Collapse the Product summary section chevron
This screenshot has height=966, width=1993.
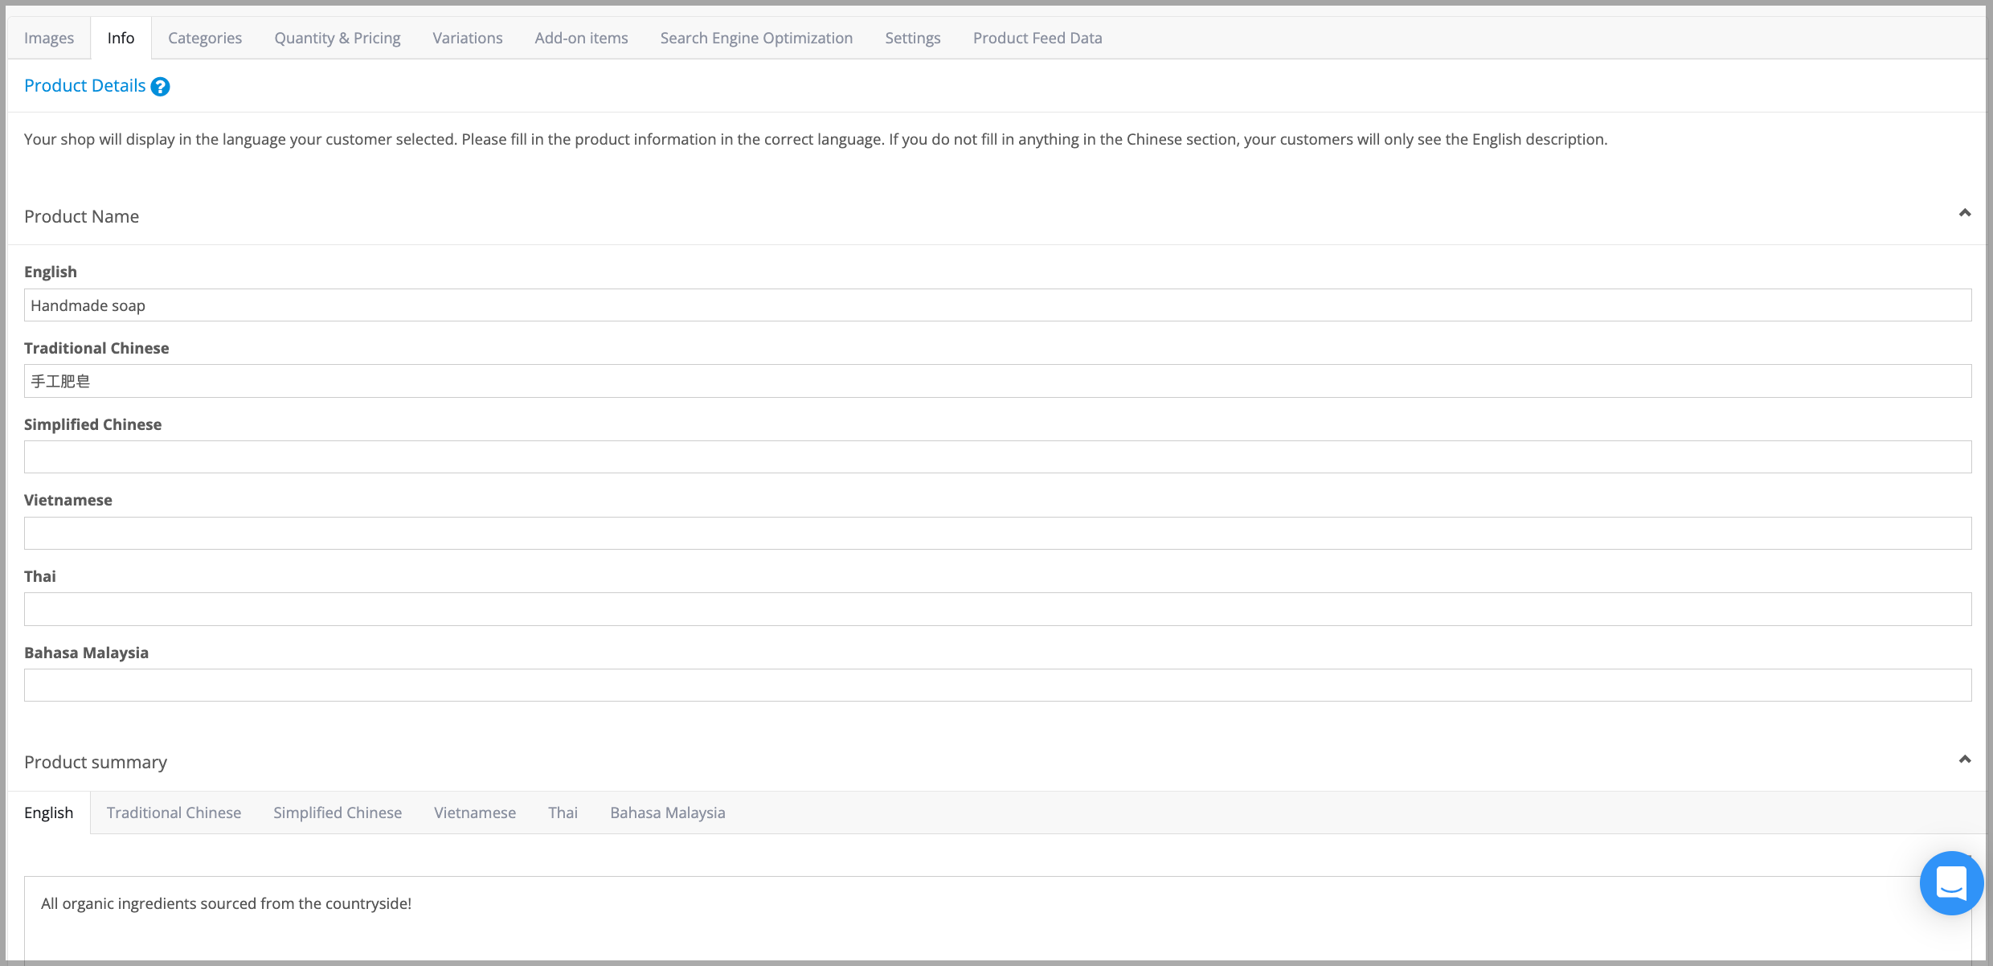(1964, 759)
